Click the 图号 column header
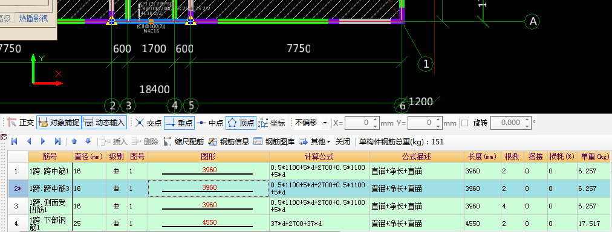The width and height of the screenshot is (612, 232). (x=138, y=157)
